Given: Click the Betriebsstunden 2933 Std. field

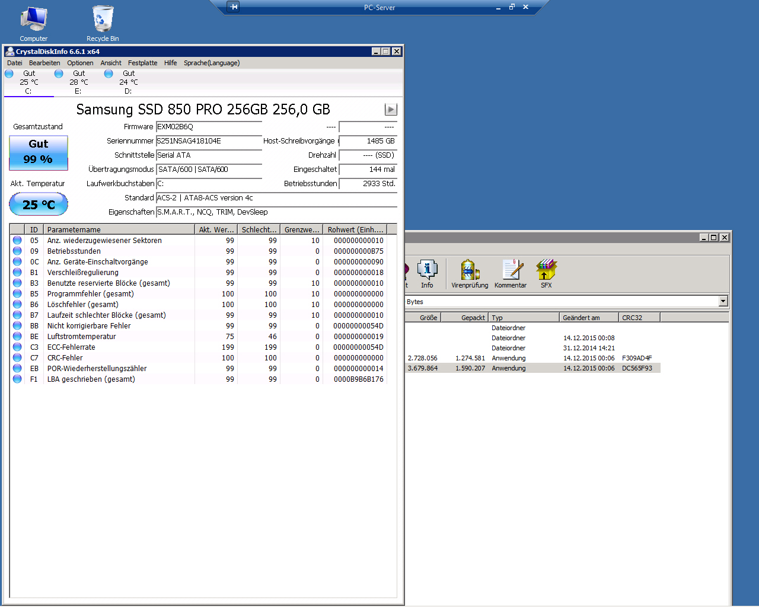Looking at the screenshot, I should coord(368,184).
